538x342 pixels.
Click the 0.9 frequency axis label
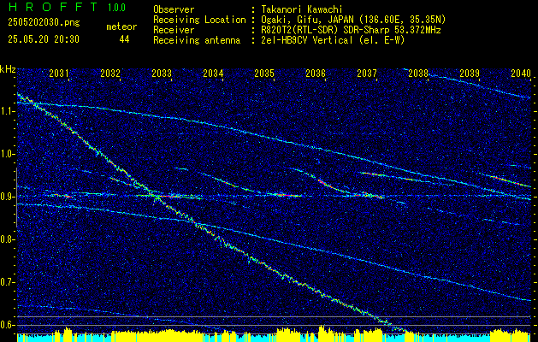[7, 197]
